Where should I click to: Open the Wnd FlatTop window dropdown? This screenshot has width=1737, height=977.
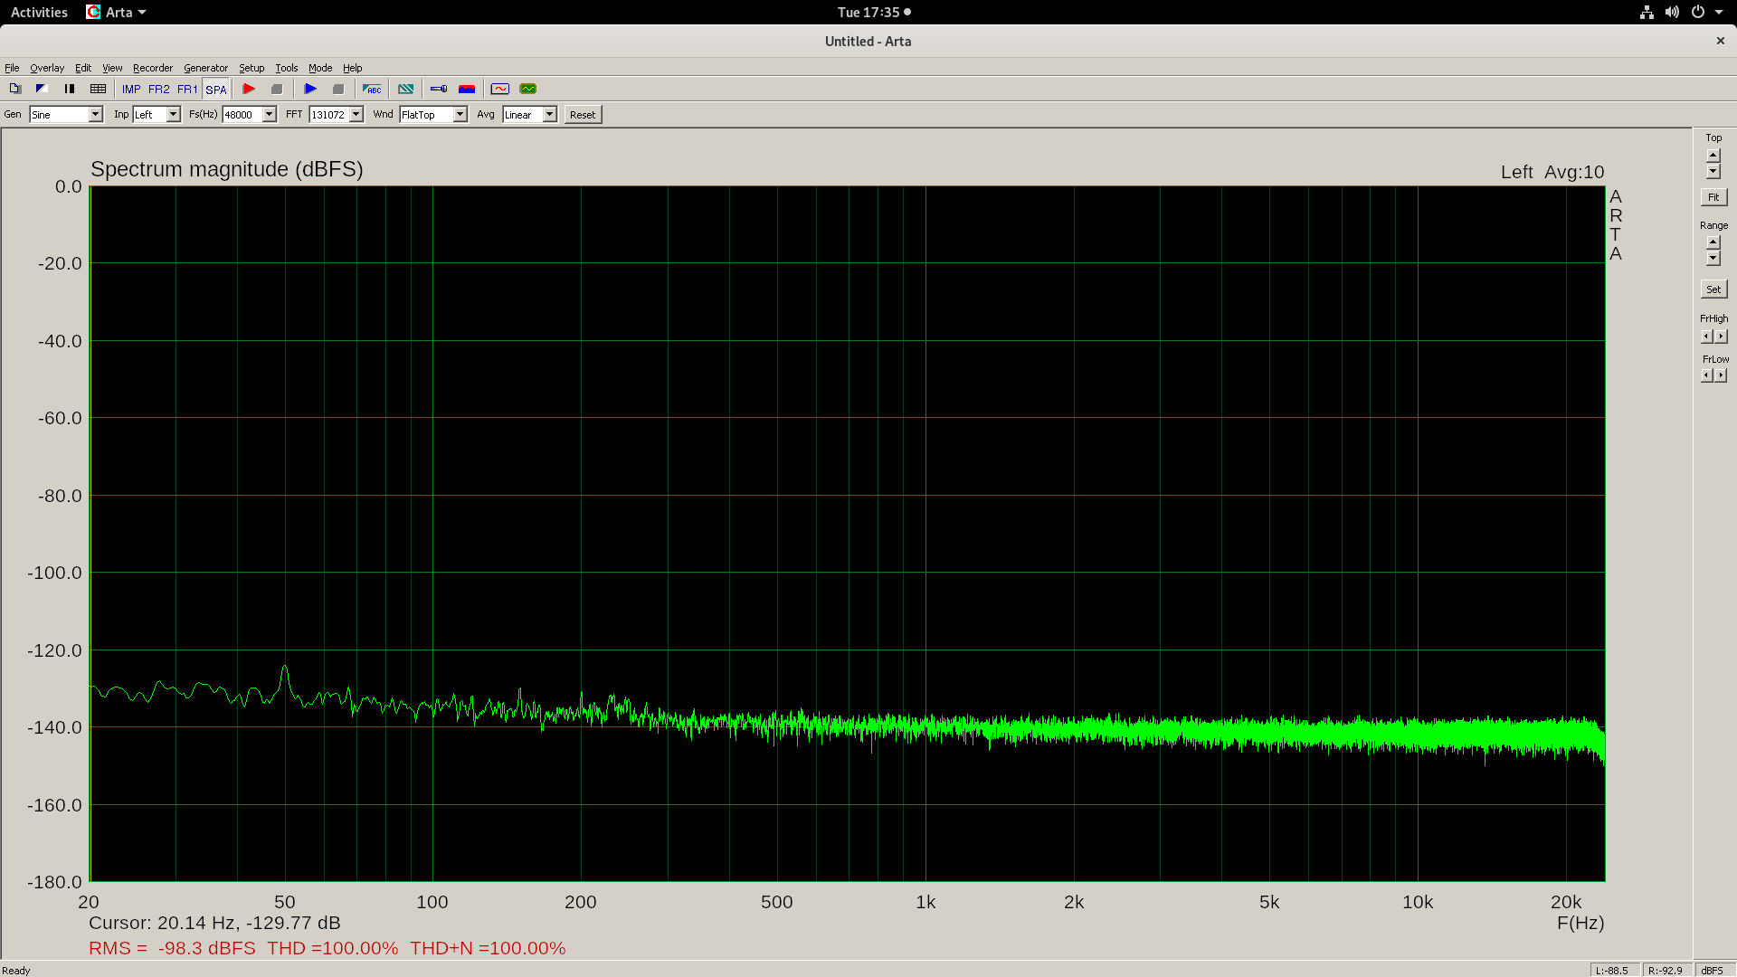(460, 114)
